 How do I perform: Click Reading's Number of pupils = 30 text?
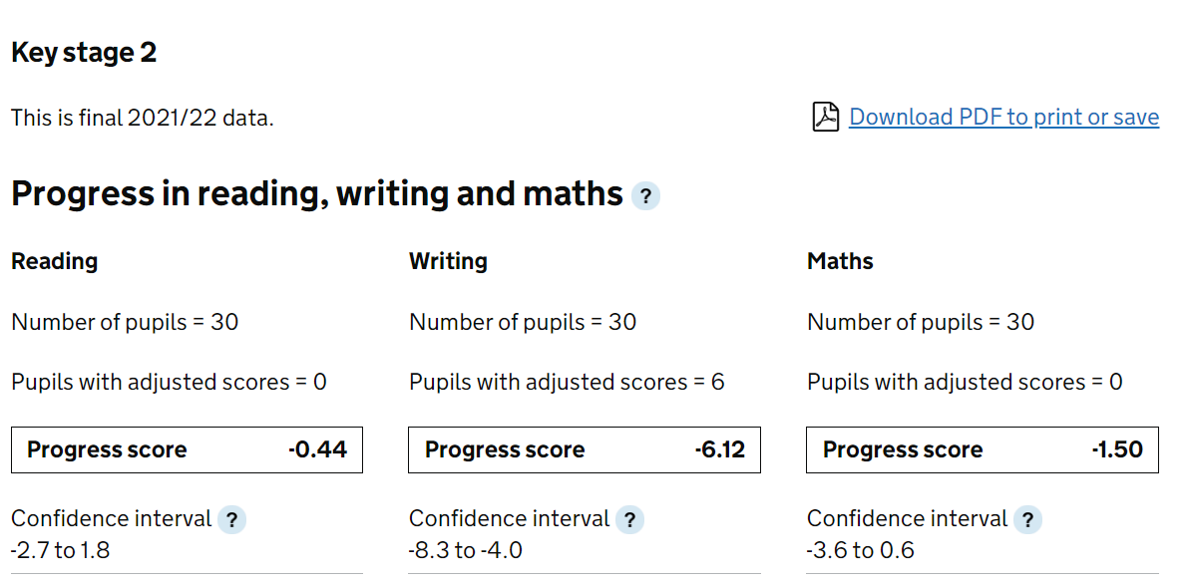point(125,322)
